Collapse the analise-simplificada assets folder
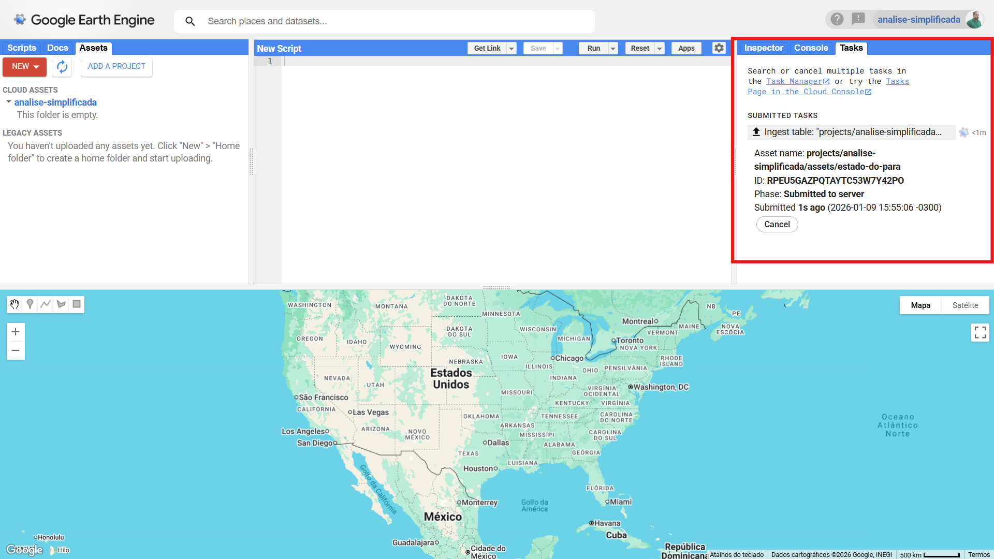Viewport: 994px width, 559px height. tap(9, 102)
